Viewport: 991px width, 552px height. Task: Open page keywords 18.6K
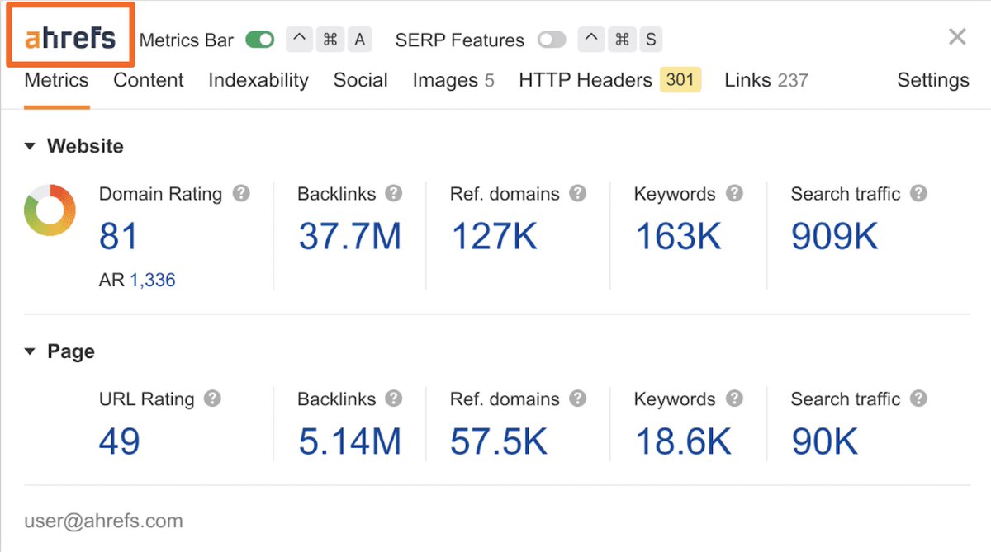683,442
